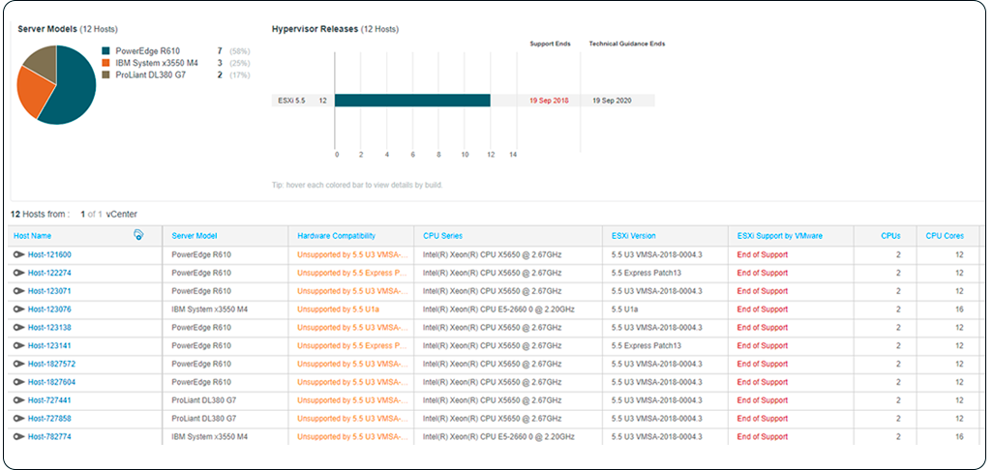Screen dimensions: 993x470
Task: Open the Host-1827604 link
Action: click(x=52, y=383)
